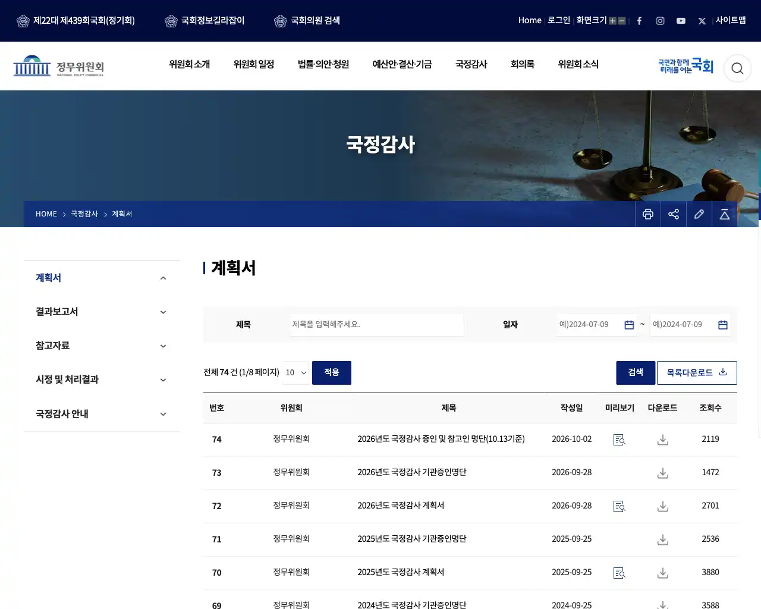Image resolution: width=761 pixels, height=609 pixels.
Task: Download file for row 70
Action: (663, 573)
